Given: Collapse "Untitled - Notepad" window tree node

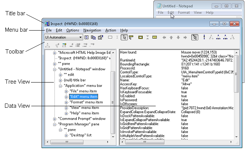Looking at the screenshot, I should click(x=54, y=69).
